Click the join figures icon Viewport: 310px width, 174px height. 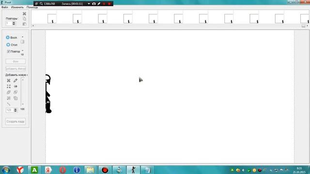click(x=9, y=98)
